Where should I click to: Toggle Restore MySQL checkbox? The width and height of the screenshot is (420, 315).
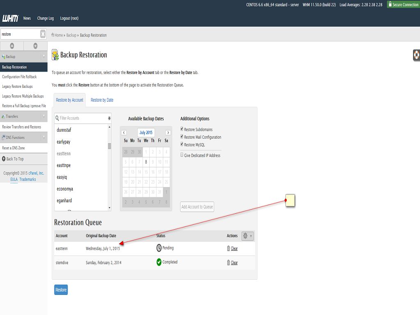coord(182,144)
